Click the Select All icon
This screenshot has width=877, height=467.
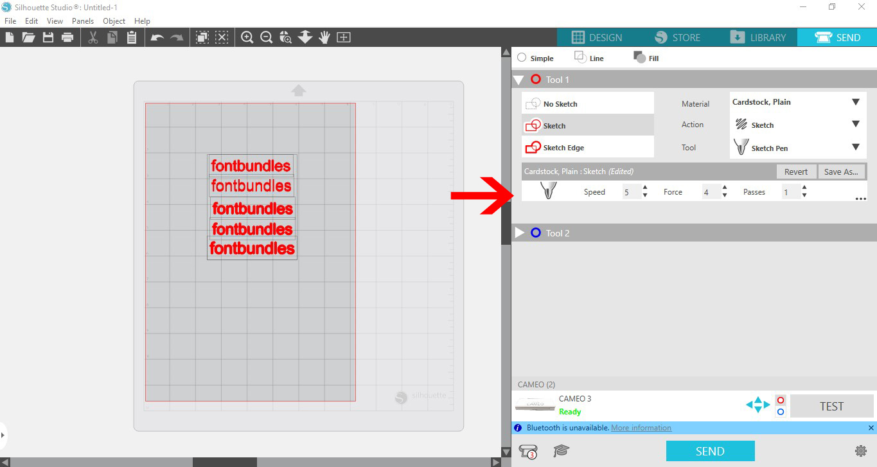point(202,37)
